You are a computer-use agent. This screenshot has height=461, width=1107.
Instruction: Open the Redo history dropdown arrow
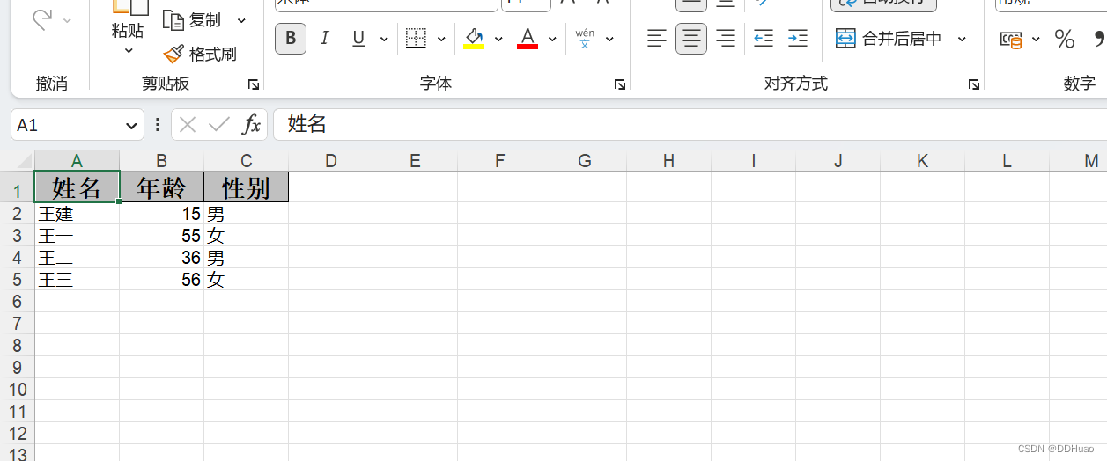pyautogui.click(x=68, y=20)
